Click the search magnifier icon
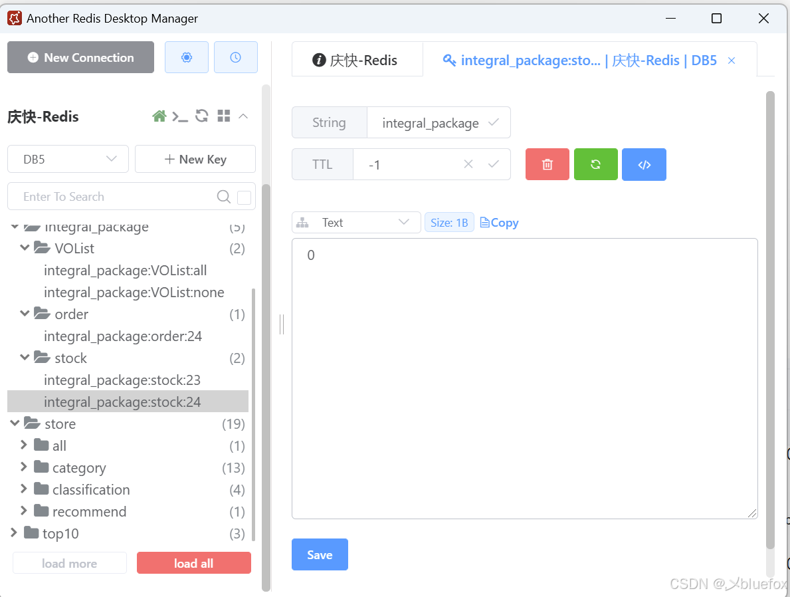 pos(224,197)
